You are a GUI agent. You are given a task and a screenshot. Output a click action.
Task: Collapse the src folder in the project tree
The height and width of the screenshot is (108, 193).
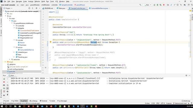(x=5, y=16)
